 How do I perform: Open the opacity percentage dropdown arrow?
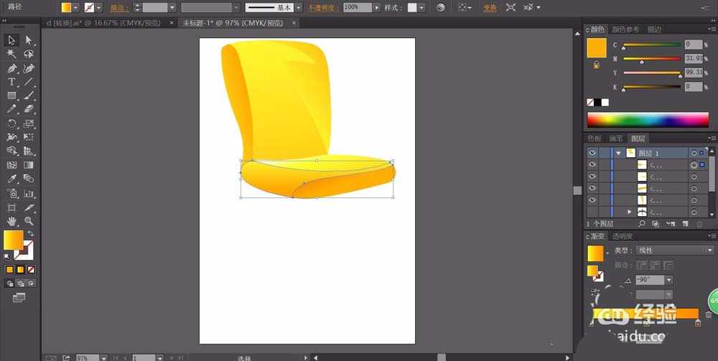[x=377, y=7]
